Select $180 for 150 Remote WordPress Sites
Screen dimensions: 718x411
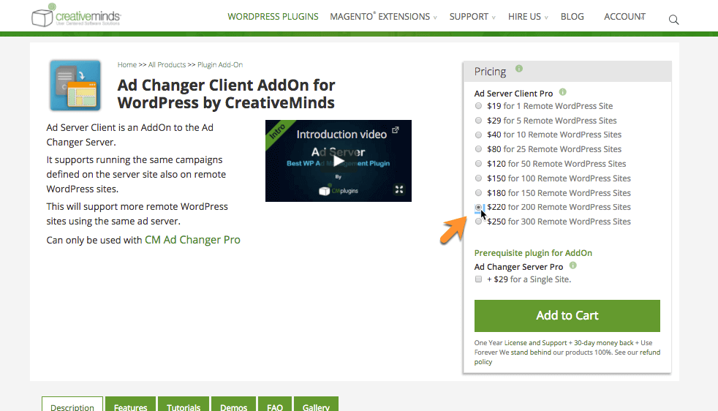coord(478,193)
